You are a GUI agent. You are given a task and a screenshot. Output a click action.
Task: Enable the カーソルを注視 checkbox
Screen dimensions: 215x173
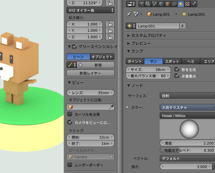coord(70,114)
